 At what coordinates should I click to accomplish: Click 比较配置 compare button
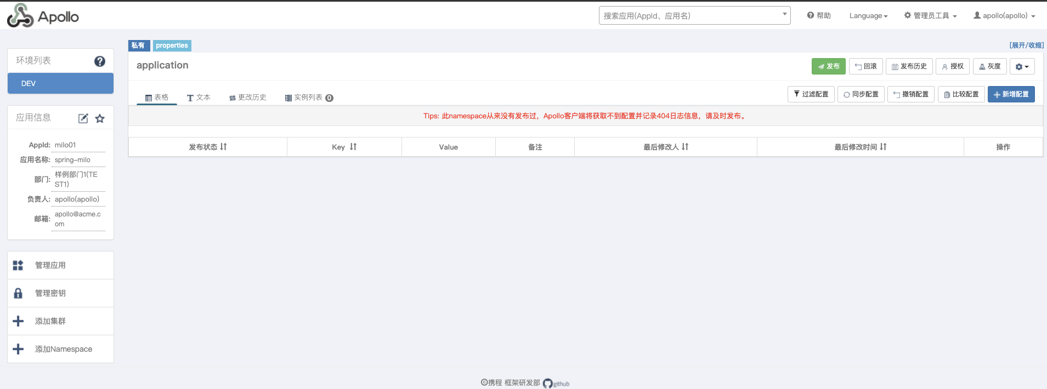pyautogui.click(x=961, y=94)
